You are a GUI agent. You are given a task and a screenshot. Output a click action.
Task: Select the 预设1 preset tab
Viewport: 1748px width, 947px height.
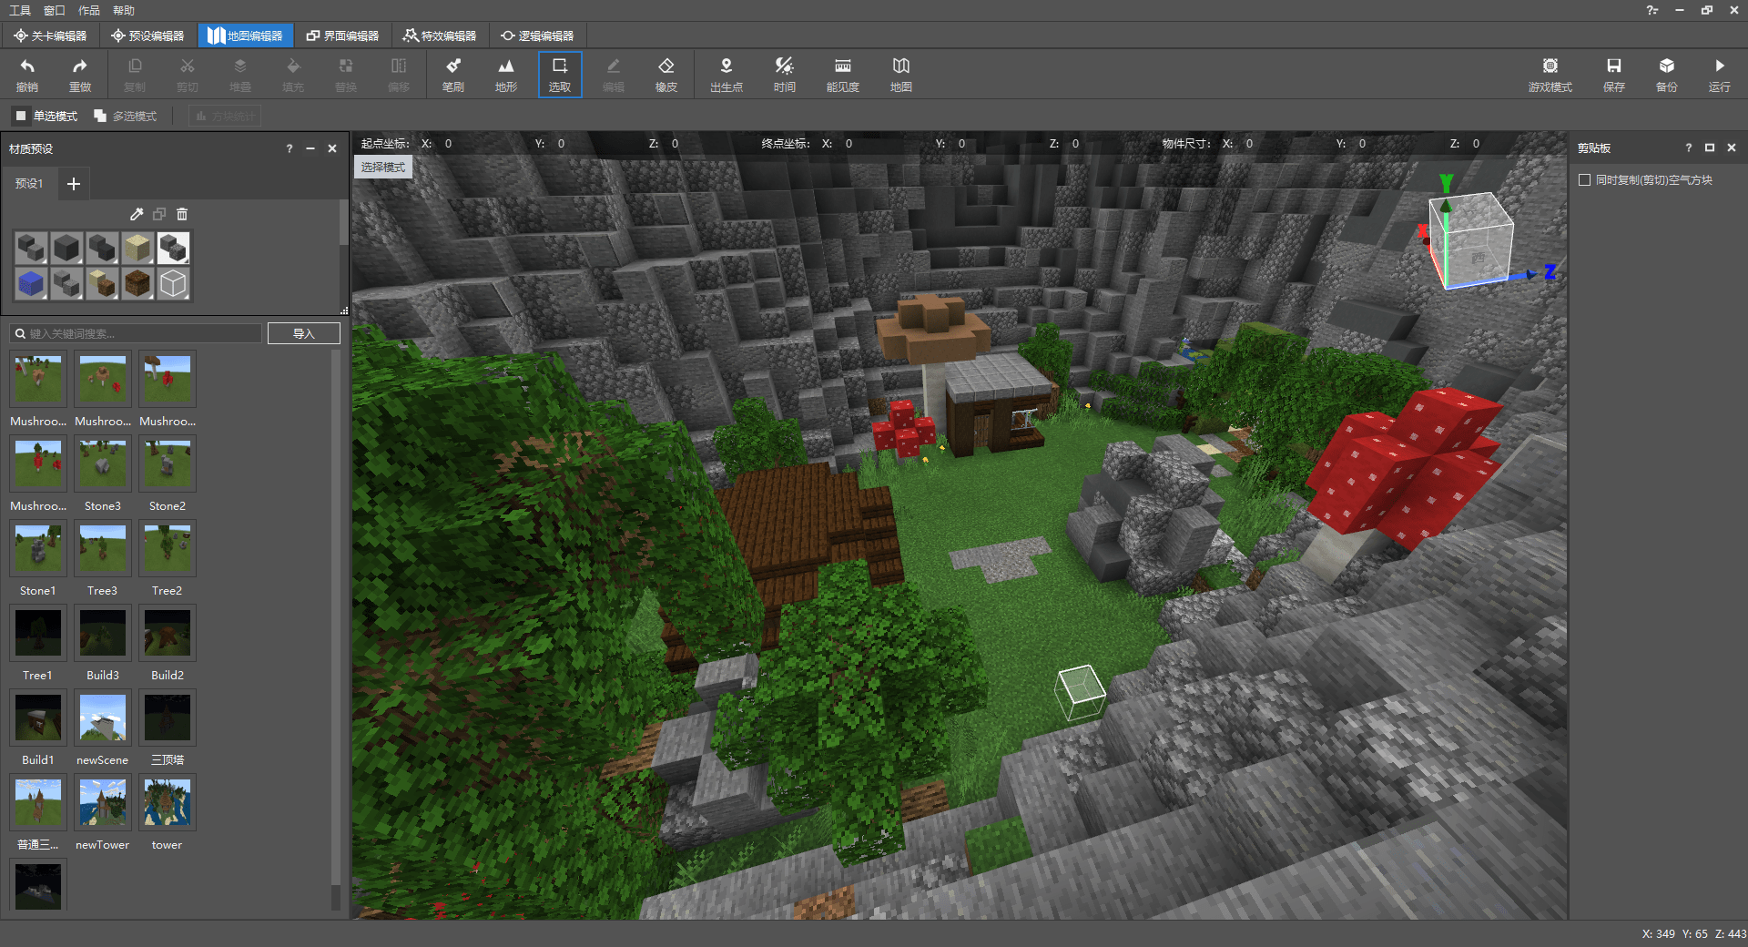click(x=29, y=184)
